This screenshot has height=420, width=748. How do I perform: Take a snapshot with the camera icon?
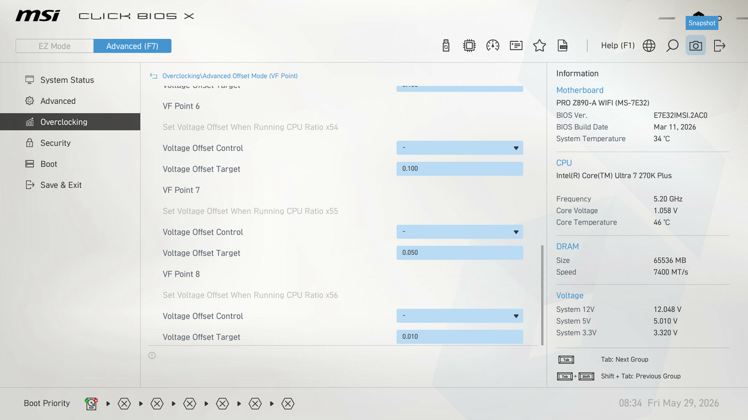click(x=695, y=45)
